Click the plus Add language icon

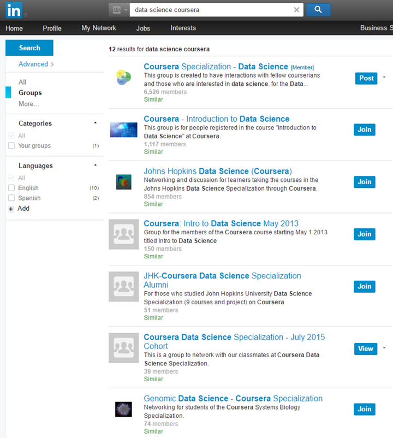point(11,209)
